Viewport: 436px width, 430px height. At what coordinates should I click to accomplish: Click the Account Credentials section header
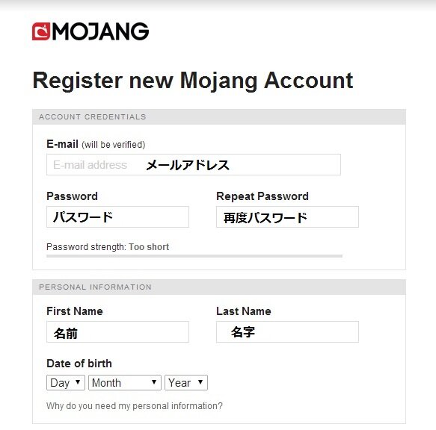(219, 117)
